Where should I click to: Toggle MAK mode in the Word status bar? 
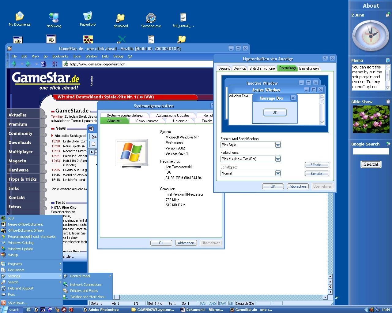tap(203, 303)
